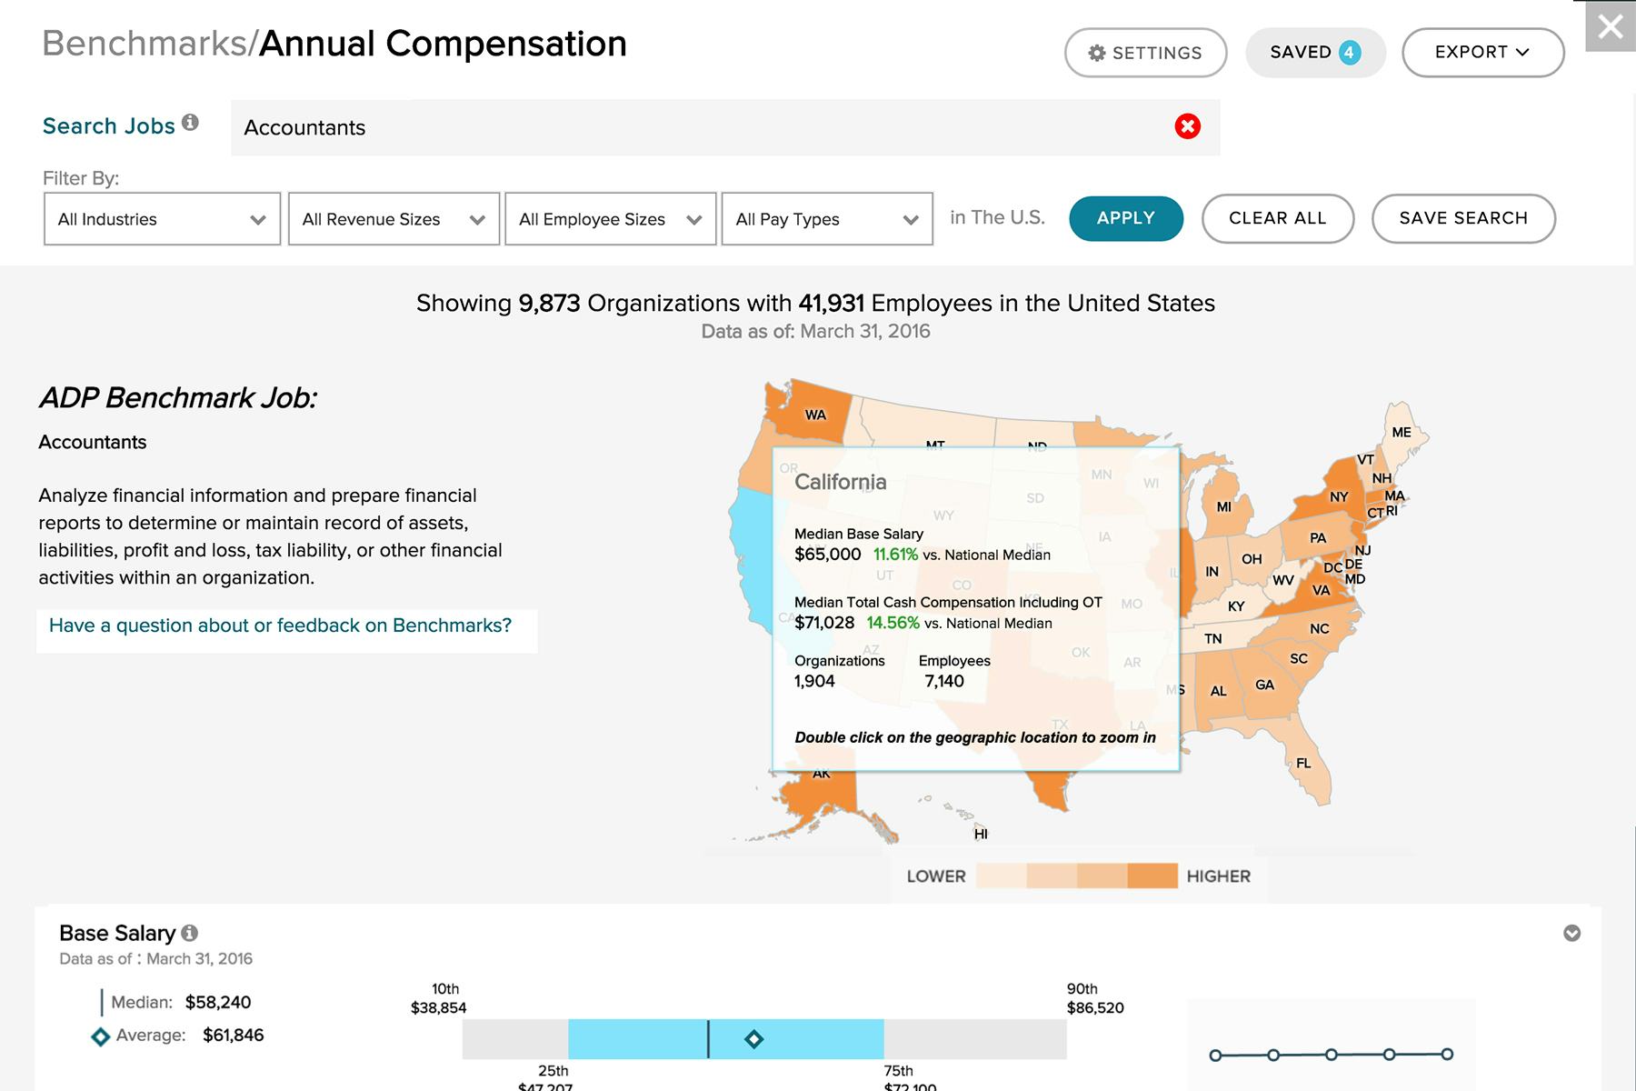
Task: Click the info icon beside Search Jobs
Action: [x=190, y=123]
